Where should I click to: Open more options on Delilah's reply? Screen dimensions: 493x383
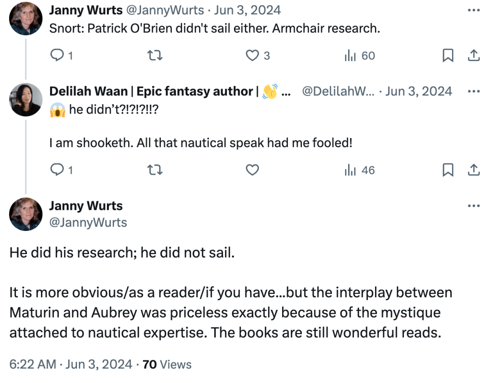pos(474,91)
